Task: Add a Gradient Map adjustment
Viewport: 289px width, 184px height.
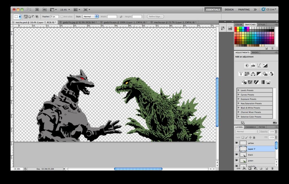Action: tap(262, 82)
